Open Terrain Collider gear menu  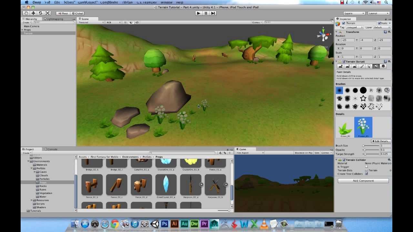[x=389, y=160]
